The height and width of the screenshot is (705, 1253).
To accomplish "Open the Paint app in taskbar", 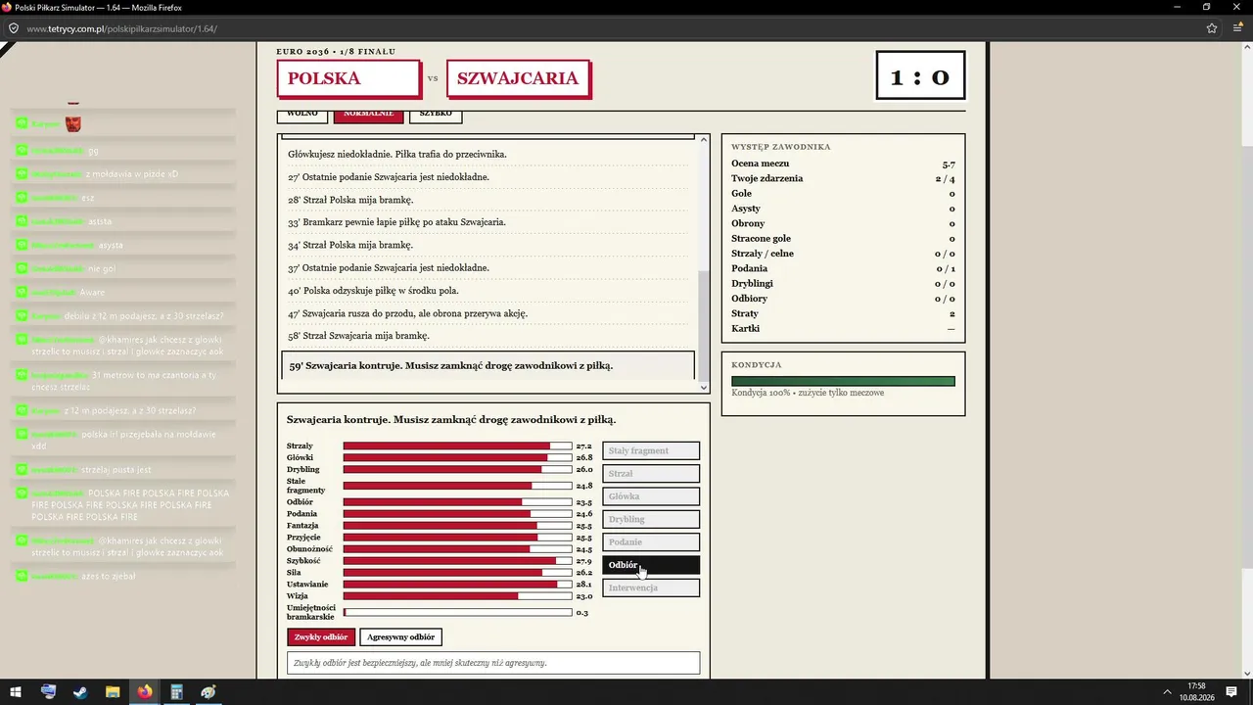I will [x=209, y=692].
